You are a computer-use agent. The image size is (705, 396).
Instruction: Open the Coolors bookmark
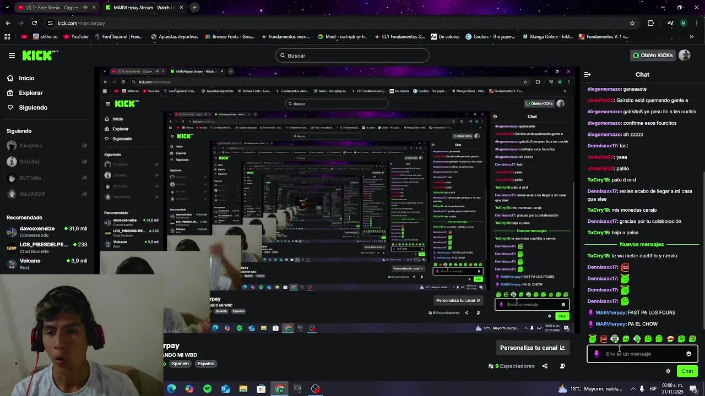(490, 37)
